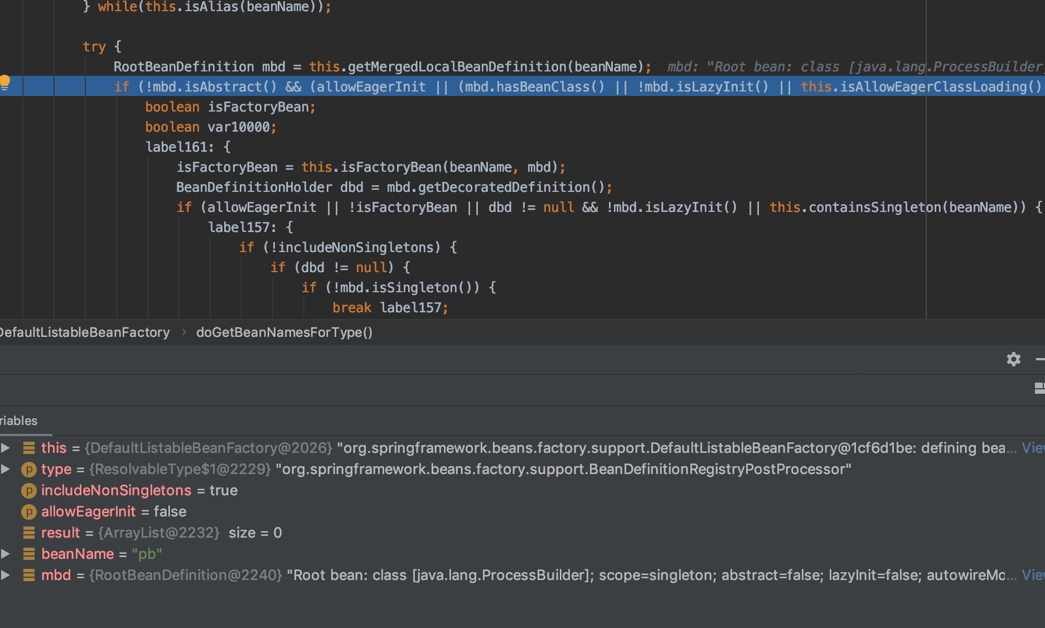1045x628 pixels.
Task: Click the parameter icon beside includeNonSingletons
Action: [29, 491]
